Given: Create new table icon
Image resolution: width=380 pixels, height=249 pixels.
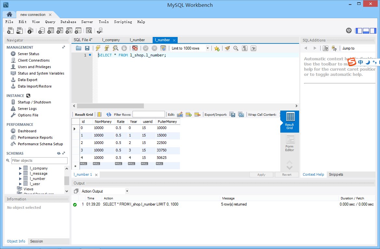Looking at the screenshot, I should [51, 30].
